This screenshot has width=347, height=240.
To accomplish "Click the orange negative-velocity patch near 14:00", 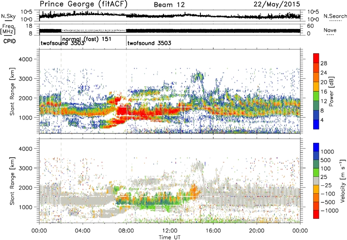I will point(194,191).
